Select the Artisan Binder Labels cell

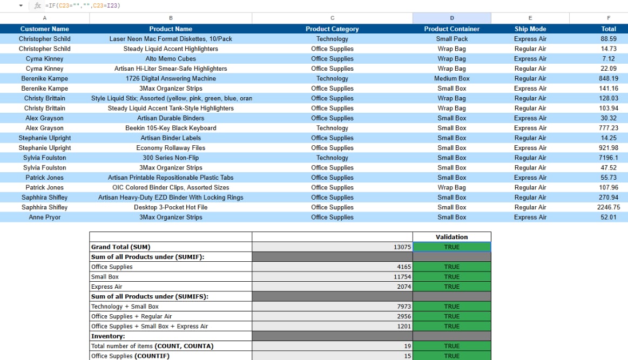pyautogui.click(x=171, y=138)
